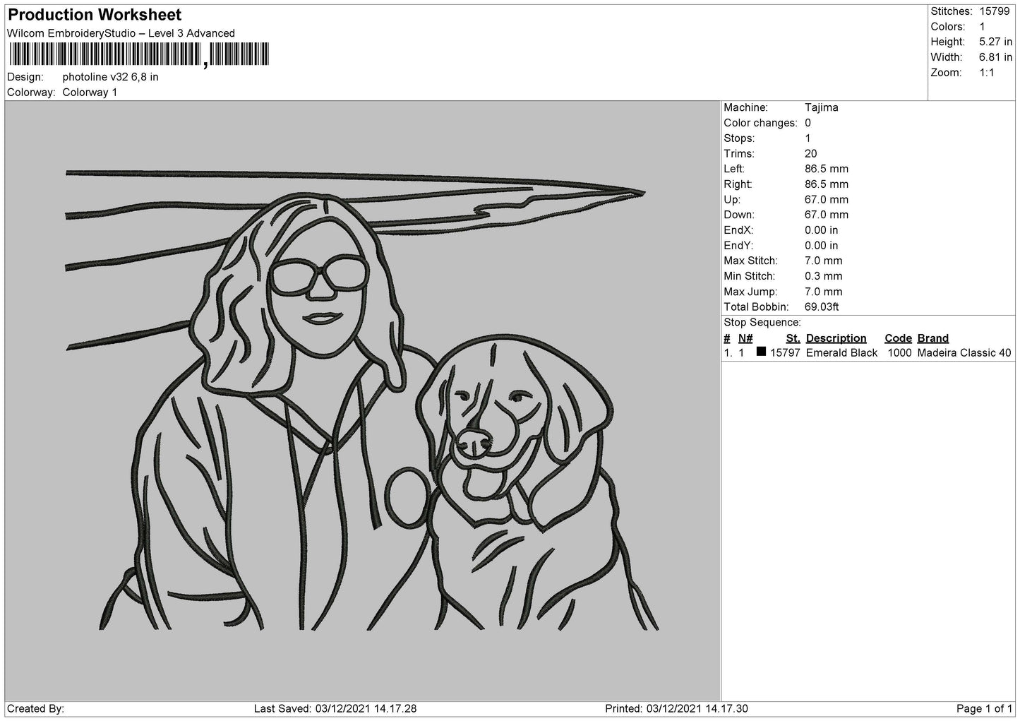Click the Page 1 of 1 indicator
Viewport: 1020px width, 721px height.
point(984,709)
